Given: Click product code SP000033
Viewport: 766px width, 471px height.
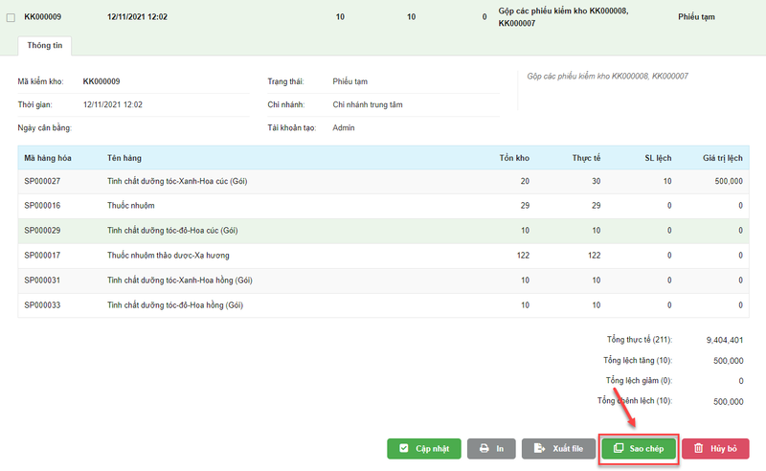Looking at the screenshot, I should [x=42, y=305].
